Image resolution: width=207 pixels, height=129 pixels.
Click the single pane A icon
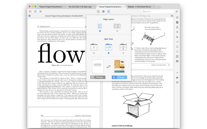click(94, 47)
